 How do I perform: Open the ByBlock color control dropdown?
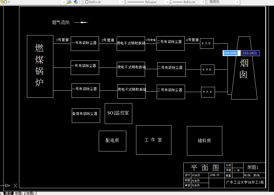[x=122, y=2]
